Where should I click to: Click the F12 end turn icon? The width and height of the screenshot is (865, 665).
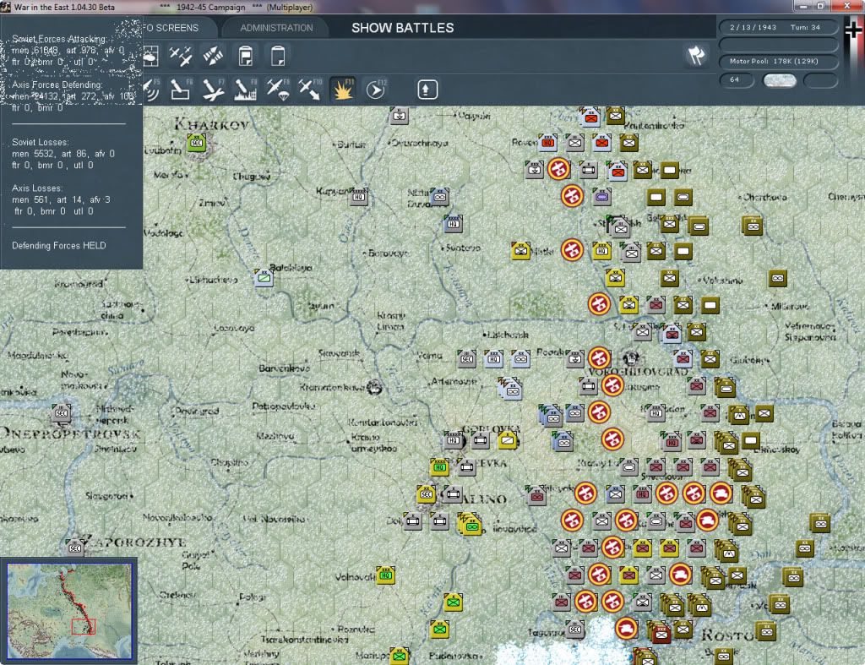pyautogui.click(x=376, y=90)
